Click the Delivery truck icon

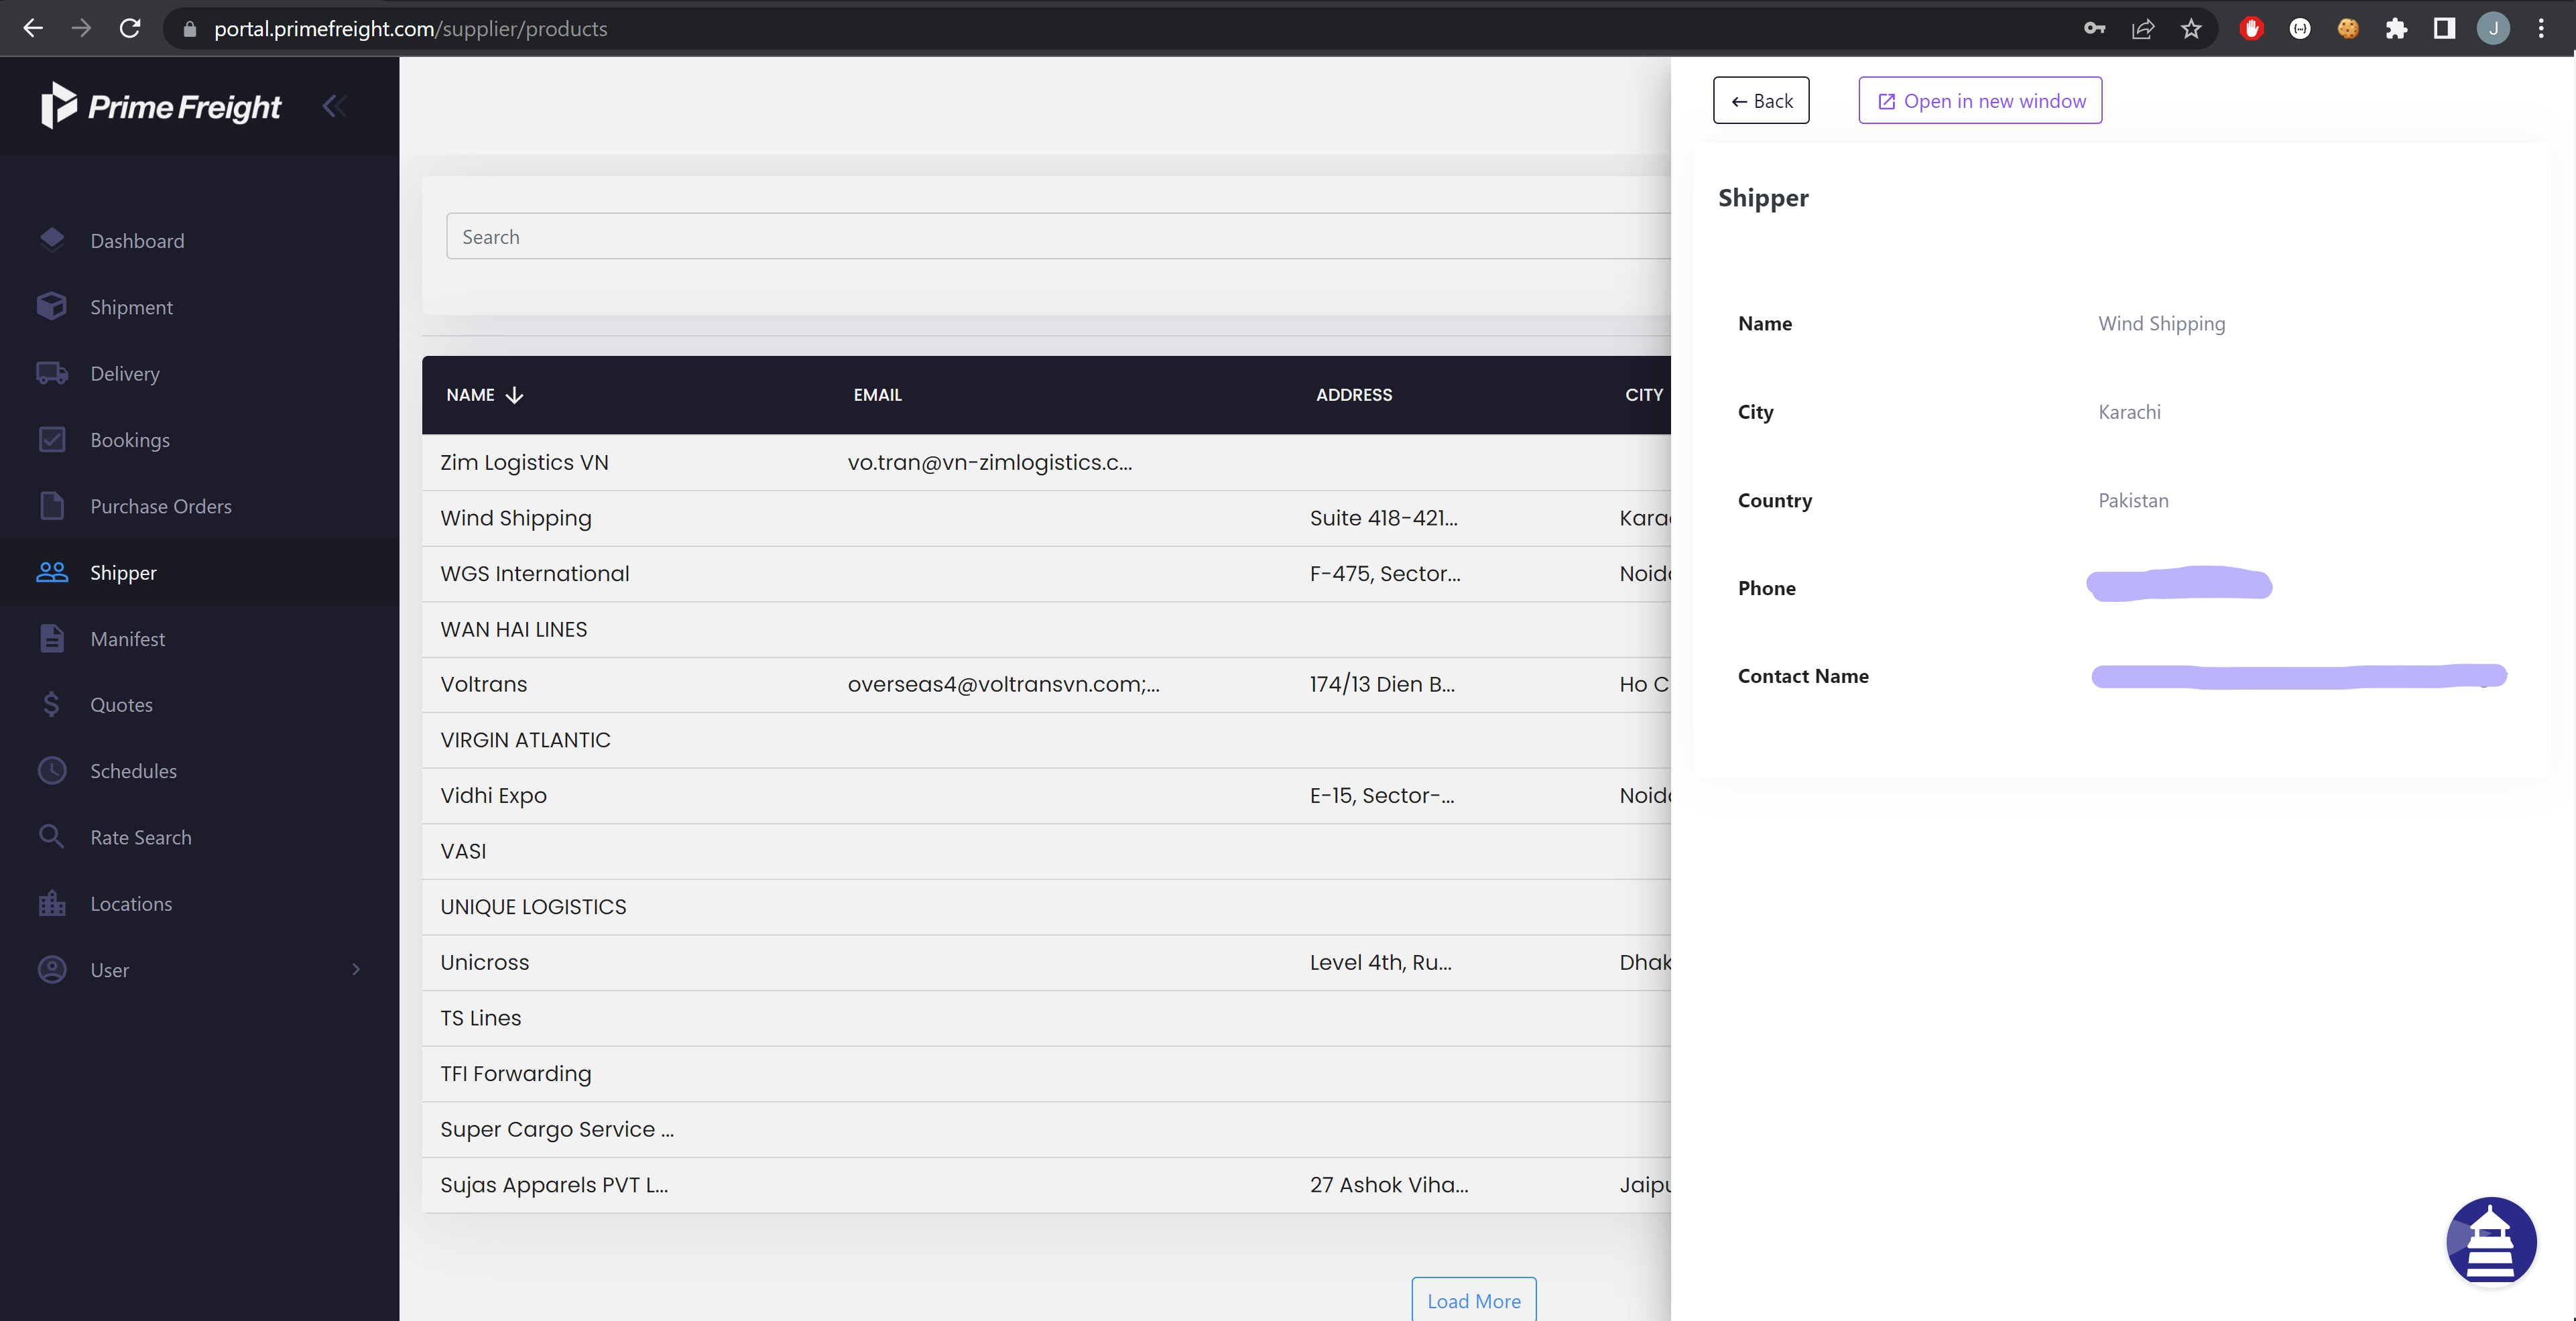point(52,373)
